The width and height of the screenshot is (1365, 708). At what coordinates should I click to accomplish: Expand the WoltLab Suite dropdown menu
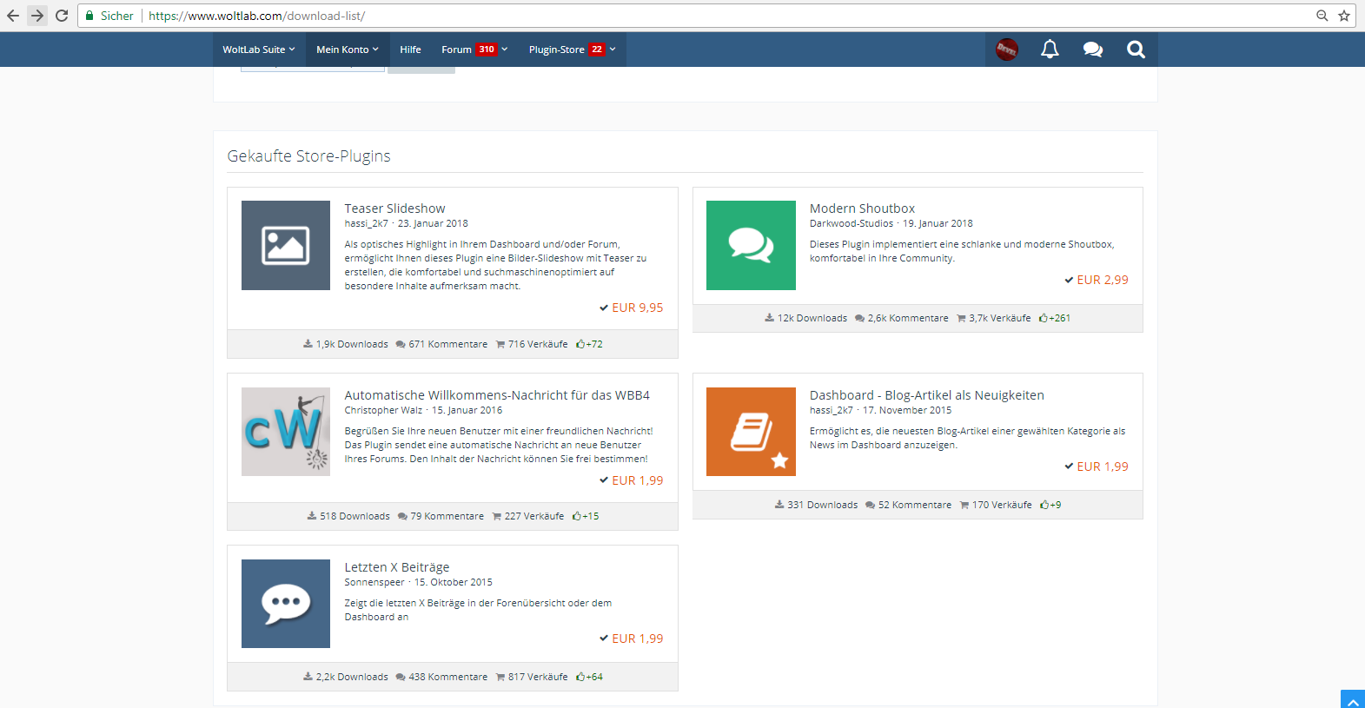point(258,50)
